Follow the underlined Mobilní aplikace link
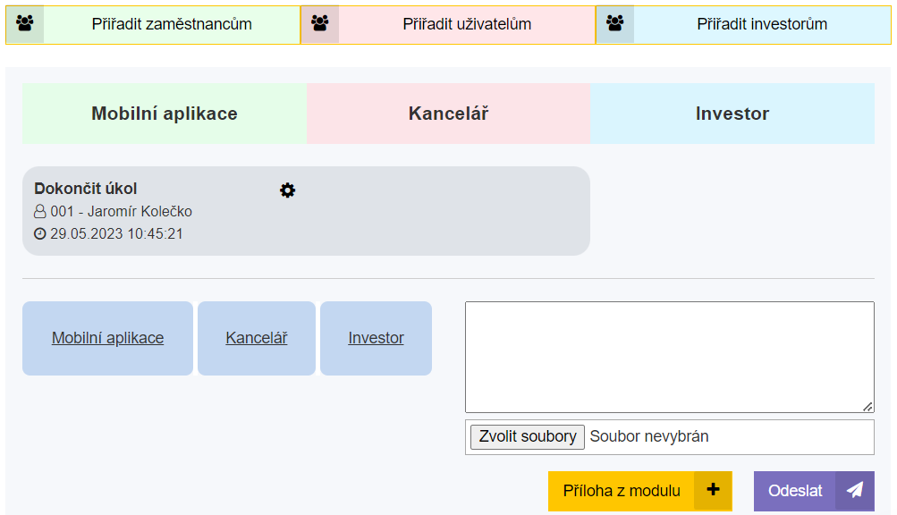This screenshot has width=897, height=515. click(107, 338)
